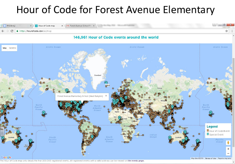Close the FALibrary tab
The height and width of the screenshot is (164, 235).
pyautogui.click(x=31, y=26)
